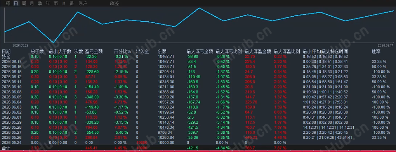
Task: Select the 2026.05.28 date row
Action: (x=11, y=127)
